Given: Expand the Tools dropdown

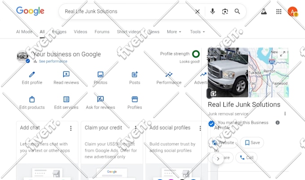Looking at the screenshot, I should click(x=197, y=32).
